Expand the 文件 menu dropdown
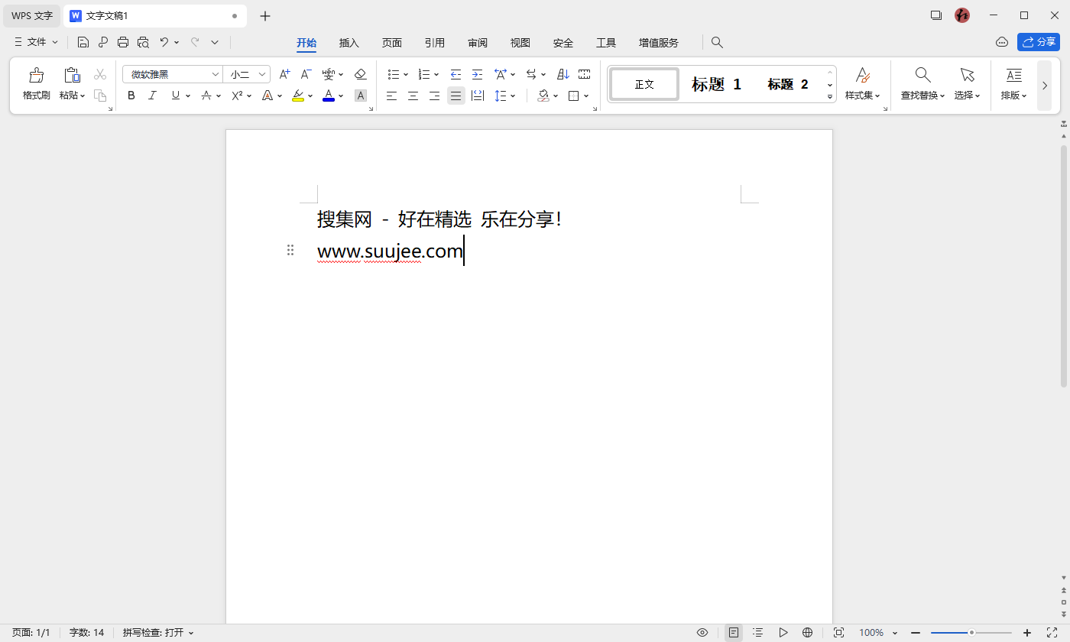This screenshot has height=642, width=1070. pyautogui.click(x=36, y=42)
